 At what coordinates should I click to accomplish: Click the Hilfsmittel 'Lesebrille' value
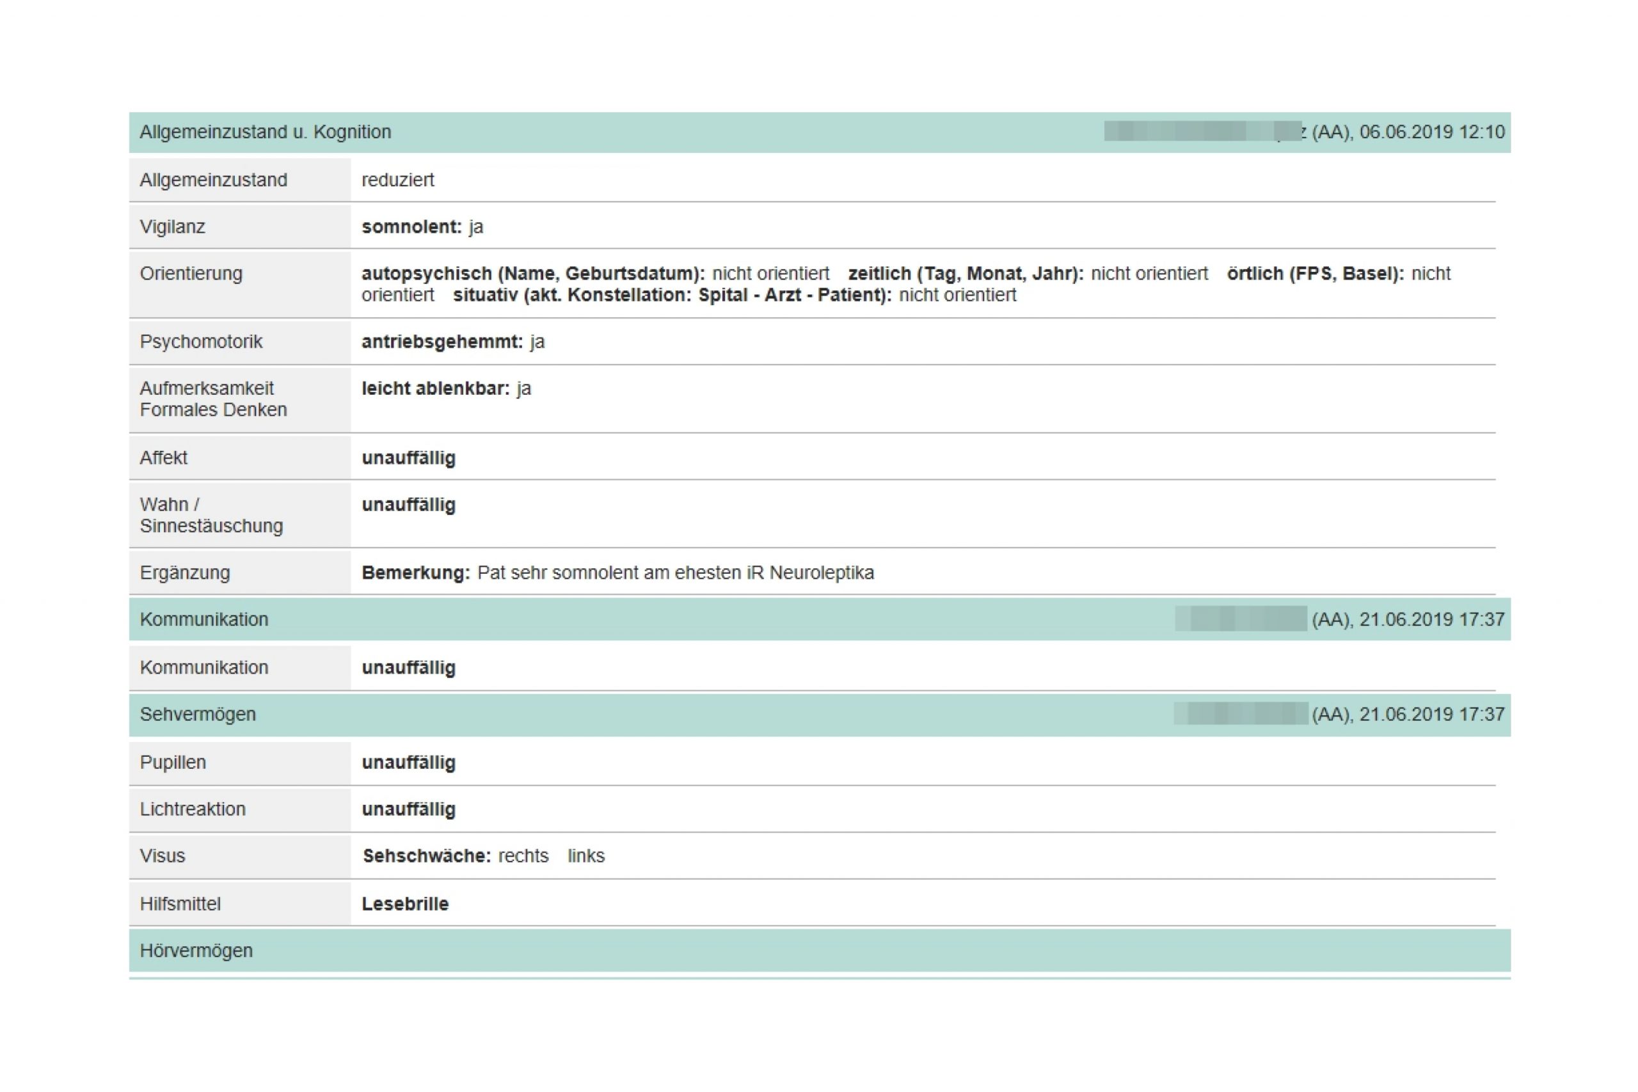tap(405, 903)
